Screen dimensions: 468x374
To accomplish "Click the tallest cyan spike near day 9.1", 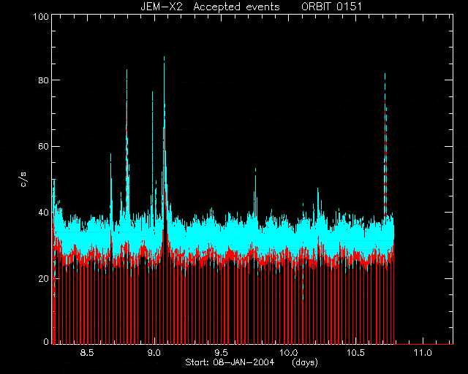I will (164, 119).
